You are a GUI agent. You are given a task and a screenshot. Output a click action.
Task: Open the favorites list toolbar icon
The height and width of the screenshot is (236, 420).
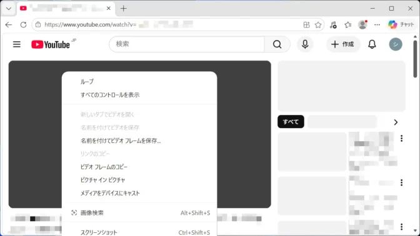point(347,25)
